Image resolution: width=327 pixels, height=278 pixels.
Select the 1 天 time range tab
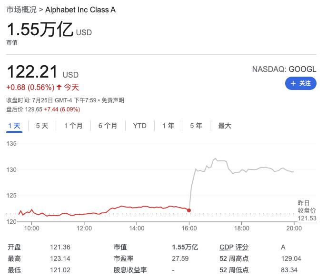tap(14, 126)
